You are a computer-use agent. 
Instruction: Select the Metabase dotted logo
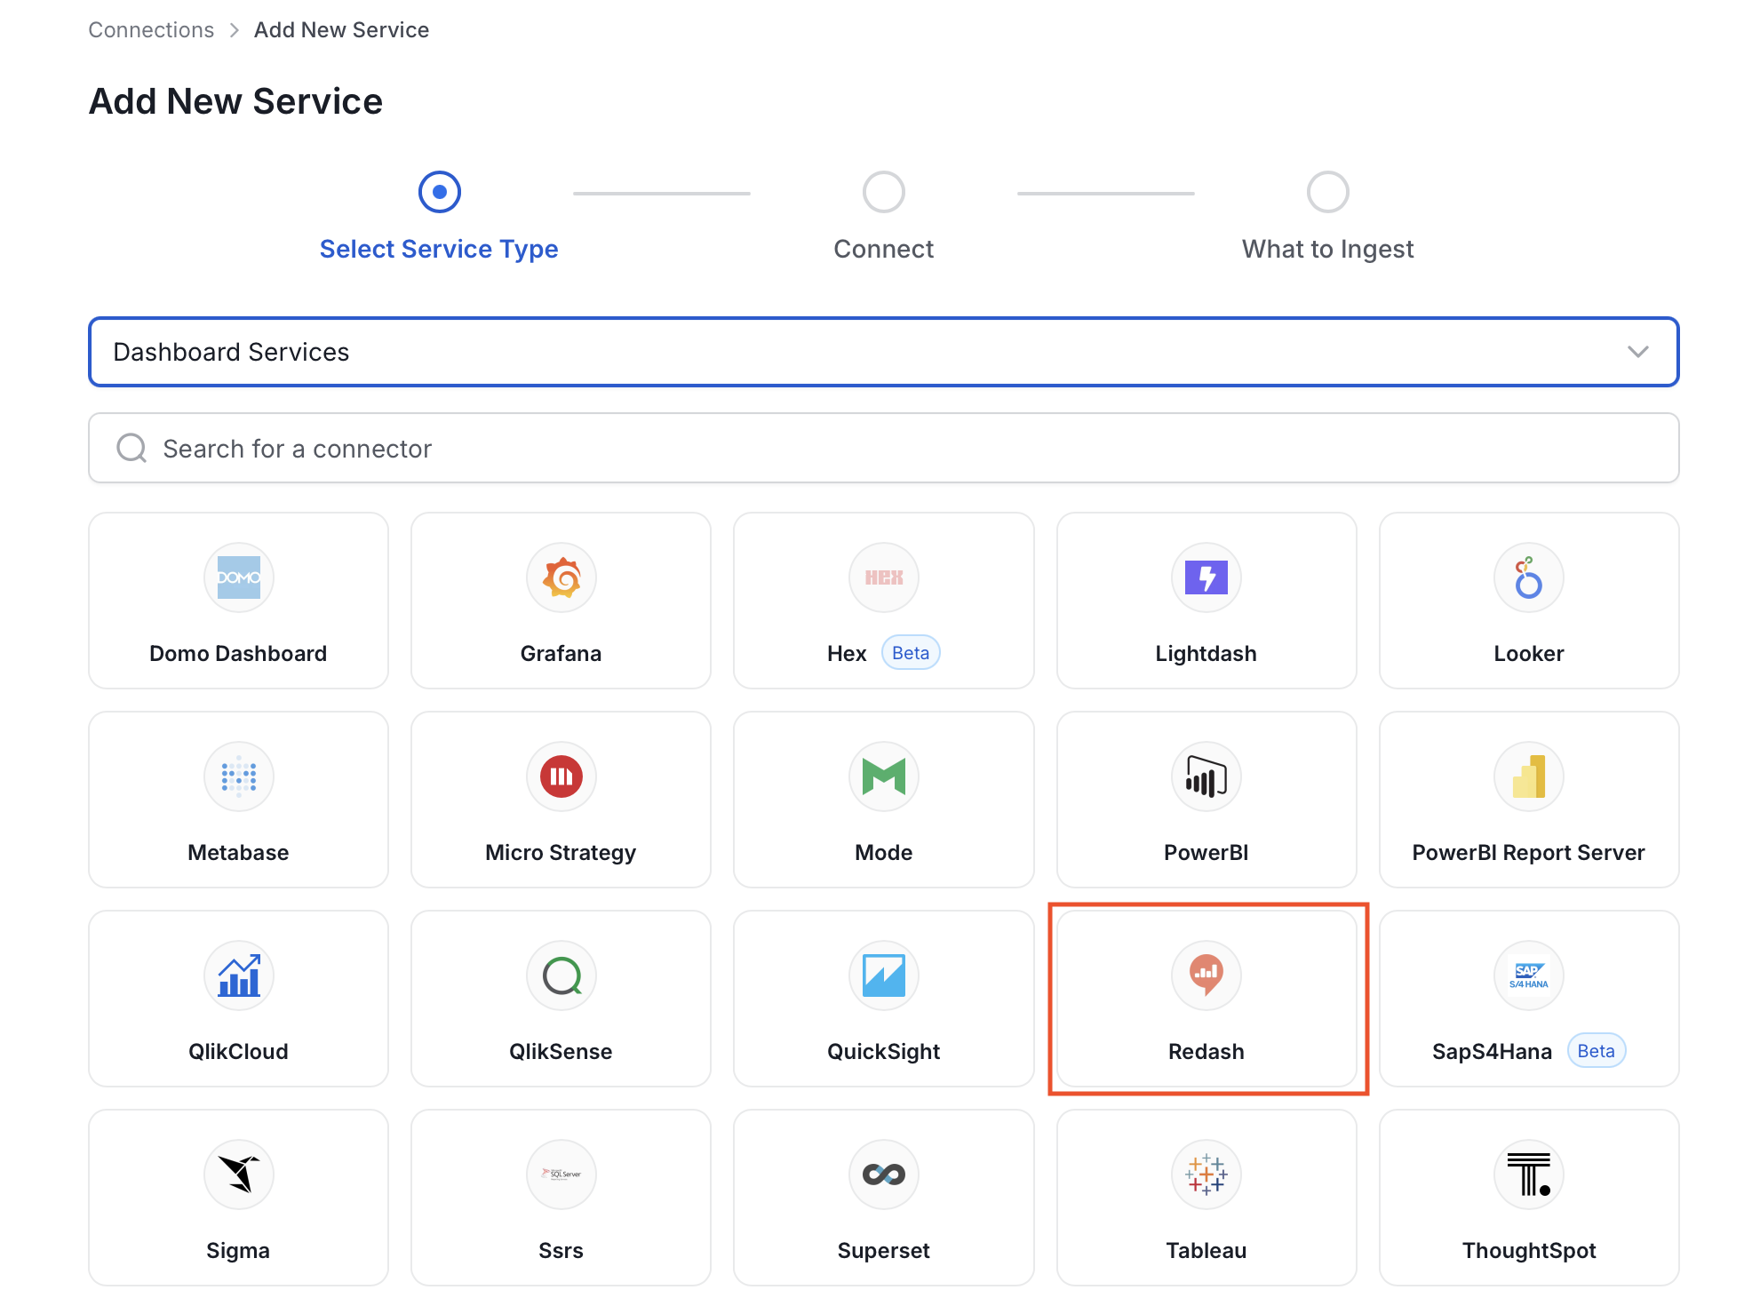238,776
